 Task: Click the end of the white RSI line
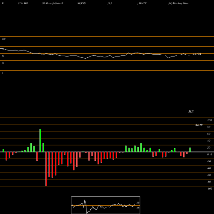point(190,55)
